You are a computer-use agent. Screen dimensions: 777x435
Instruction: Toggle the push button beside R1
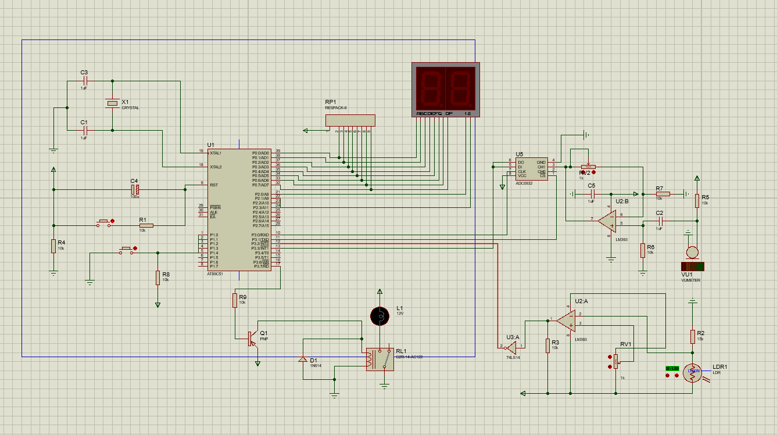(104, 222)
